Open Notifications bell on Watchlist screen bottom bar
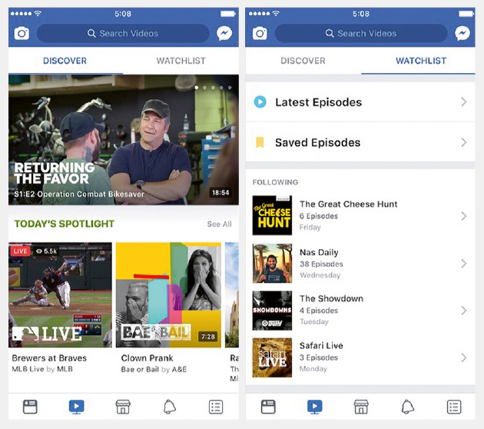 point(408,407)
